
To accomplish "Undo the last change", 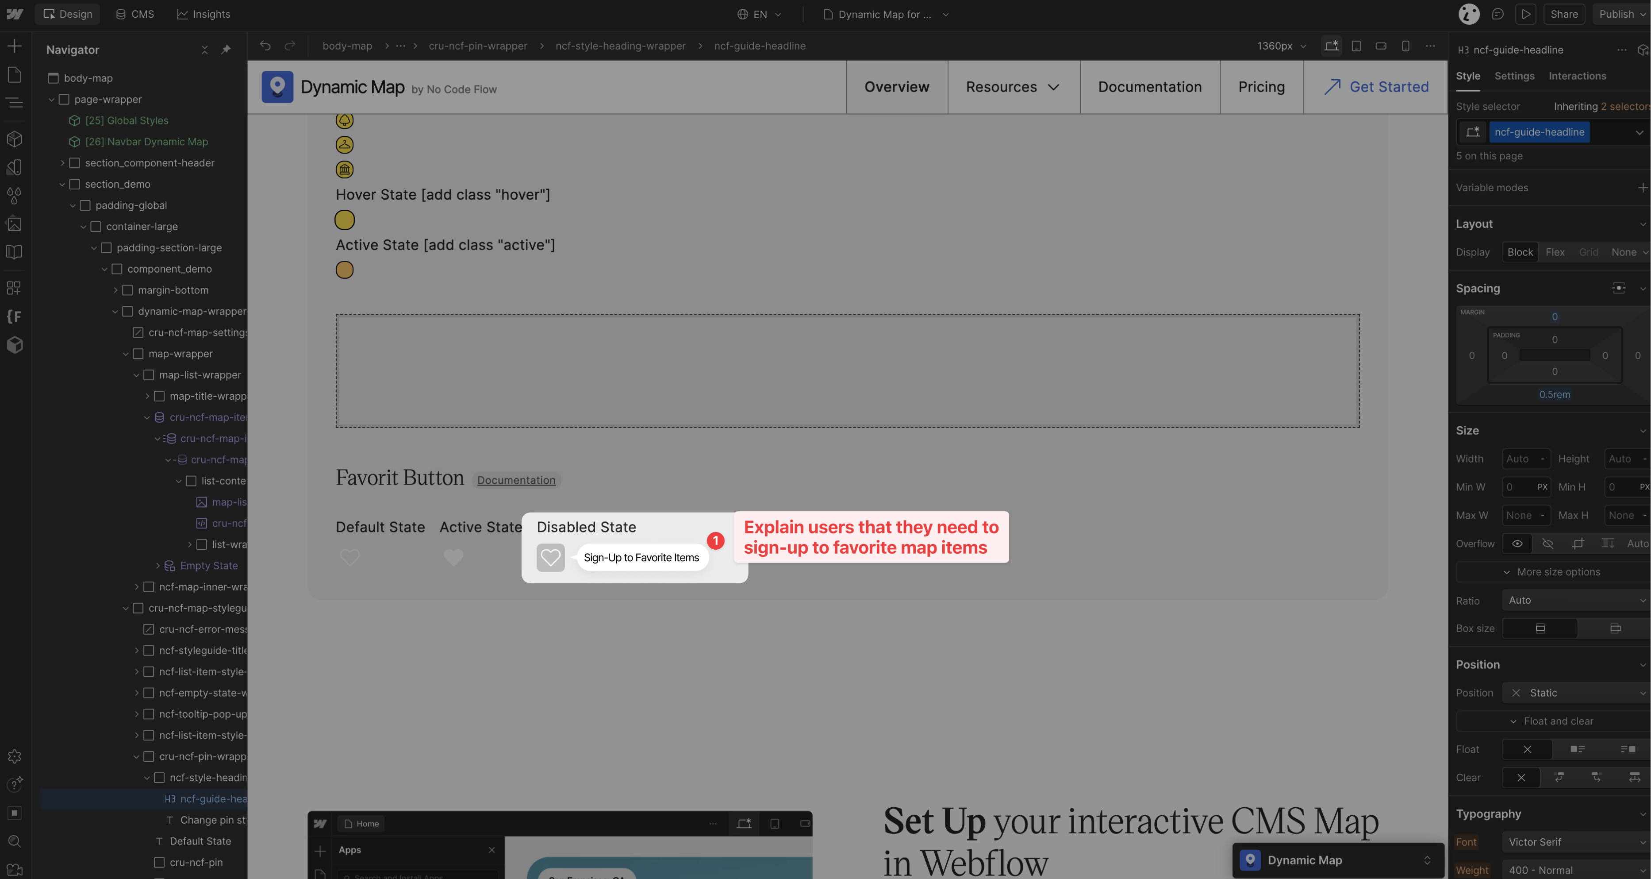I will [x=265, y=46].
